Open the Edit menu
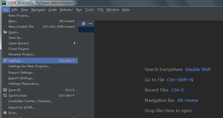 [x=15, y=10]
